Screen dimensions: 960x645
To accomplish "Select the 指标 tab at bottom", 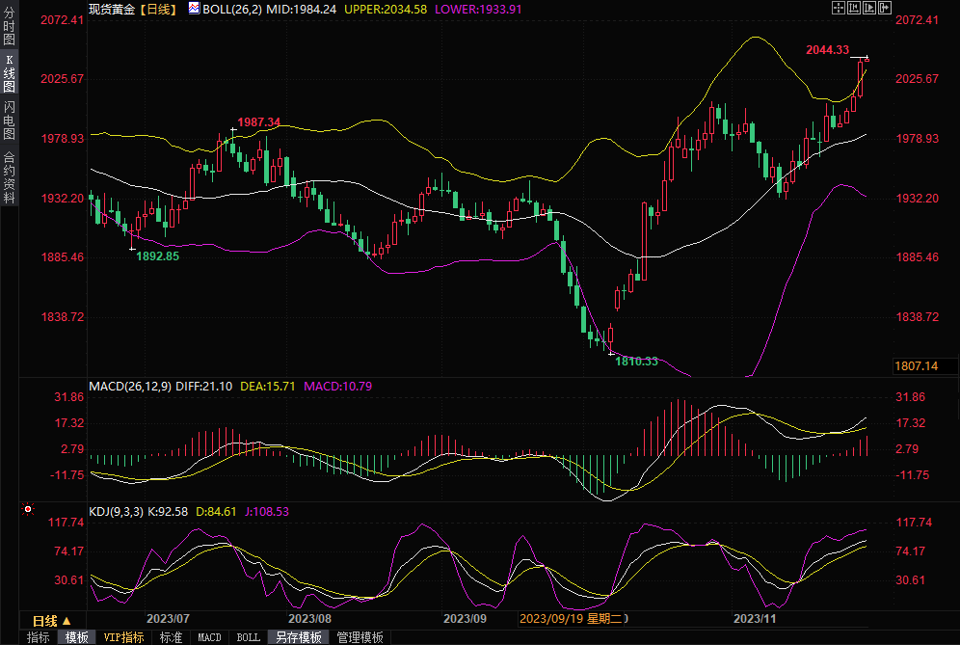I will (x=38, y=637).
